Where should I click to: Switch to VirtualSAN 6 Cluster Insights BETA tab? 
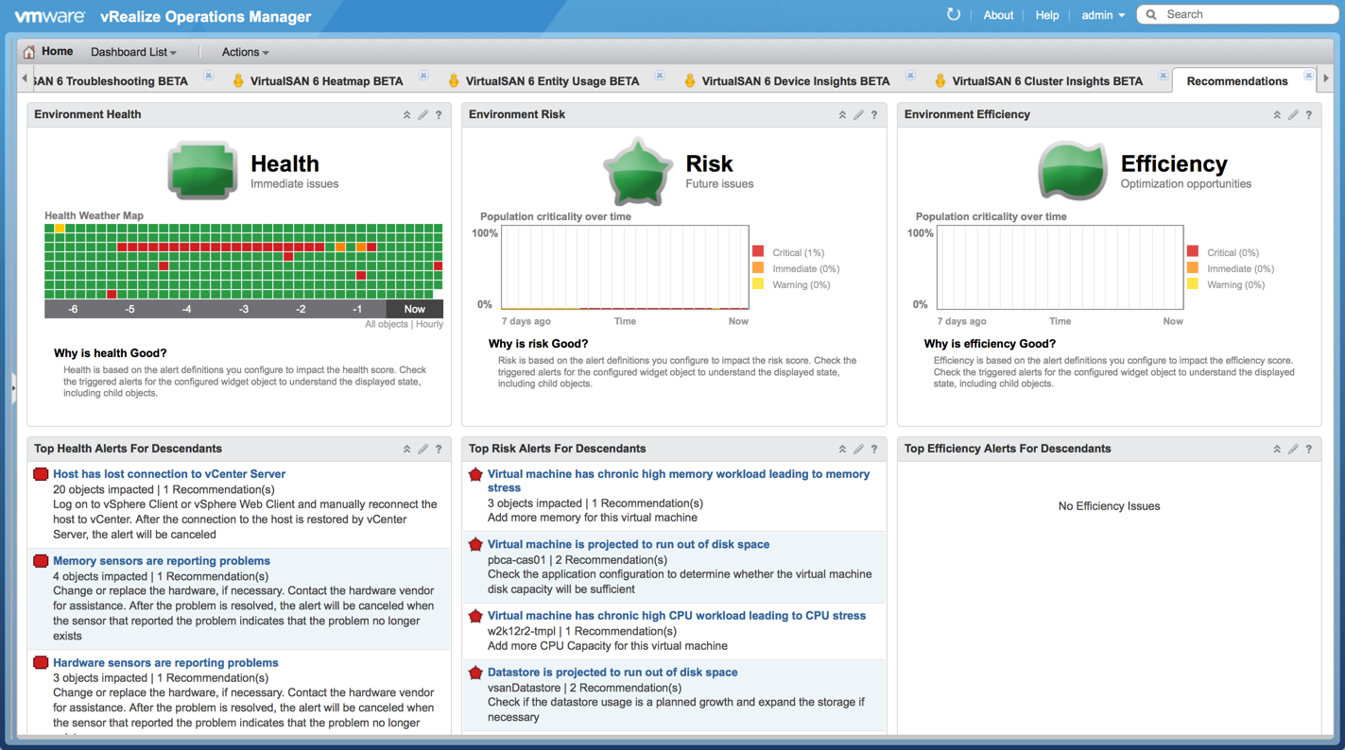[1047, 81]
